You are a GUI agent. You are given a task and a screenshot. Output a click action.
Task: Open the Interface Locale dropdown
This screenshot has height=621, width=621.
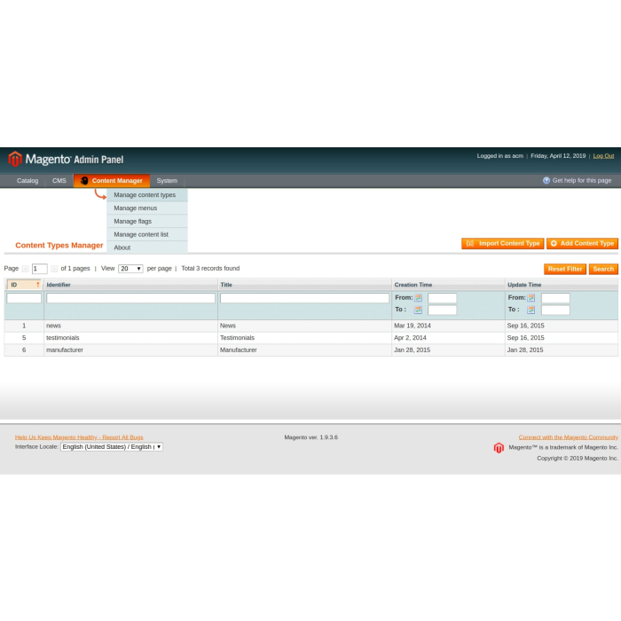[x=112, y=447]
